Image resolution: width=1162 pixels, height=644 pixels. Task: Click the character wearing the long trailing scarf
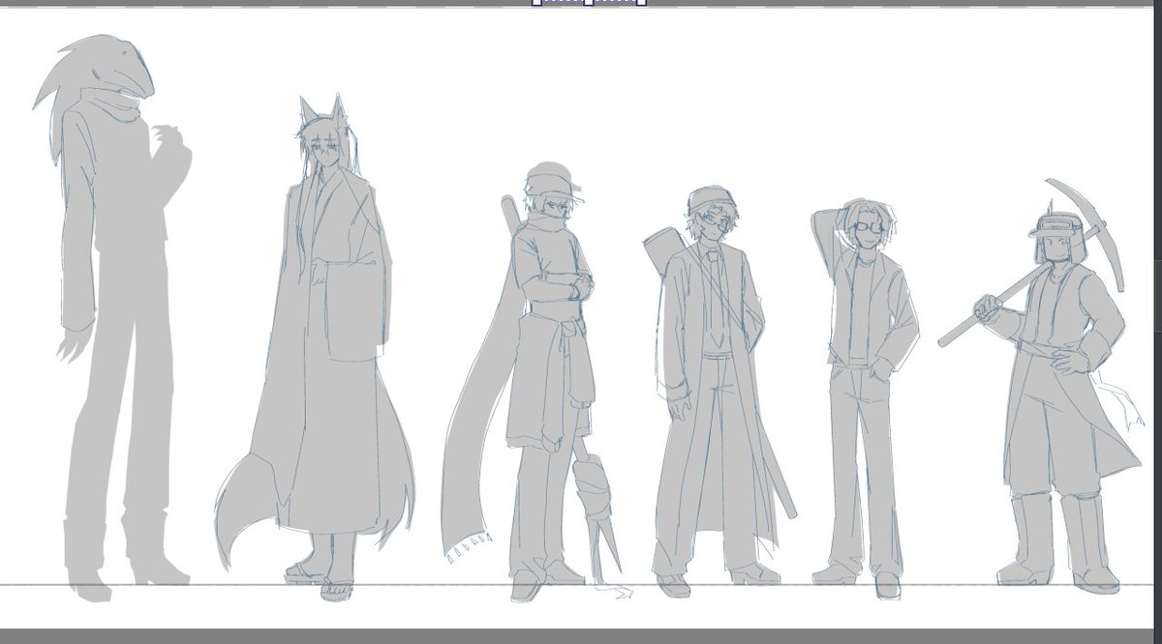[537, 382]
